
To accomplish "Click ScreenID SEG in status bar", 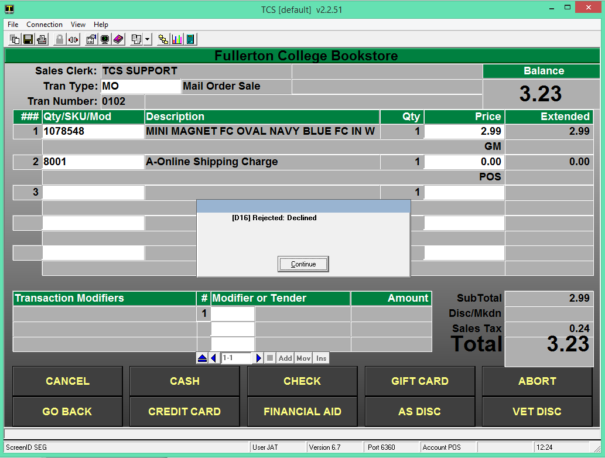I will [x=26, y=447].
